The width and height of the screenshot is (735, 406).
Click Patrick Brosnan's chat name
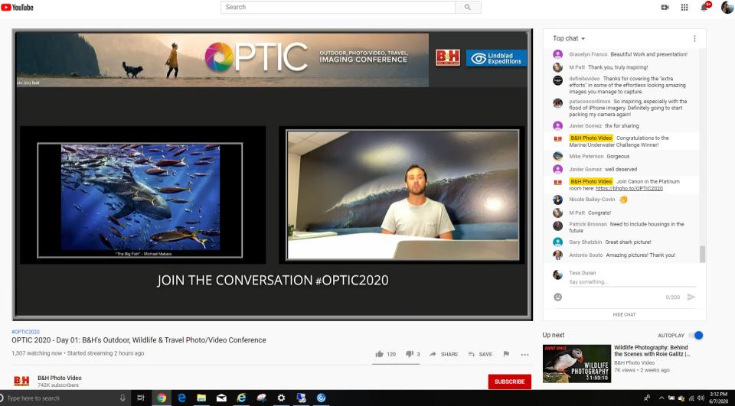click(x=588, y=224)
